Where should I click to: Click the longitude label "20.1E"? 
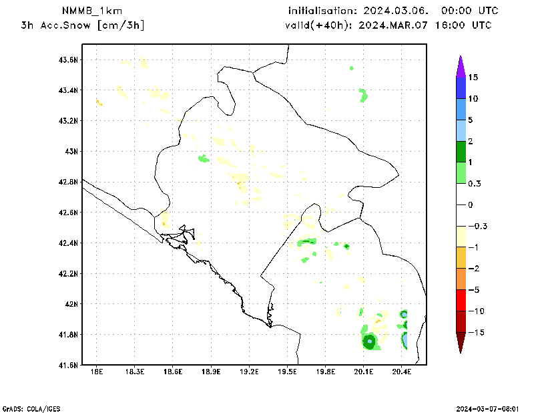(x=364, y=372)
